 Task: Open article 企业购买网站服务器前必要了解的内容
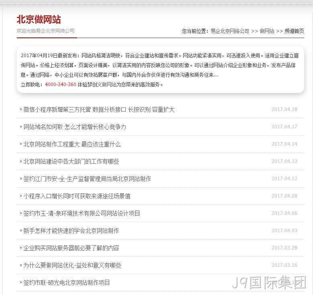(x=71, y=248)
